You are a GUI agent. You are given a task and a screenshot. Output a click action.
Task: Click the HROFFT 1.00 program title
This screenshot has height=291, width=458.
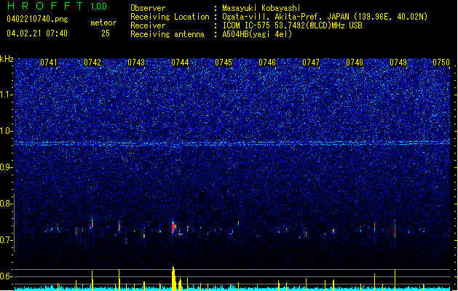coord(57,6)
